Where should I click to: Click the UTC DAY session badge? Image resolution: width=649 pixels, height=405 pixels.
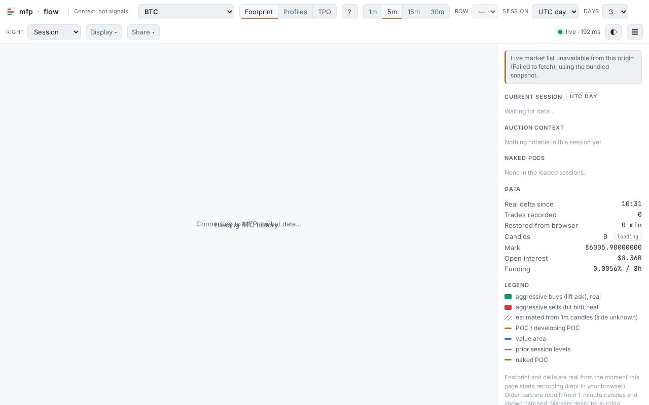click(x=583, y=97)
